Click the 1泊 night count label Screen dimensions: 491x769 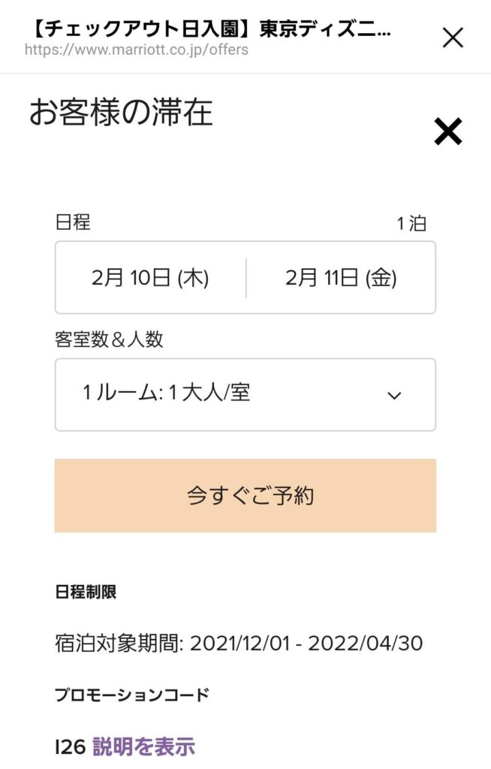pyautogui.click(x=411, y=223)
